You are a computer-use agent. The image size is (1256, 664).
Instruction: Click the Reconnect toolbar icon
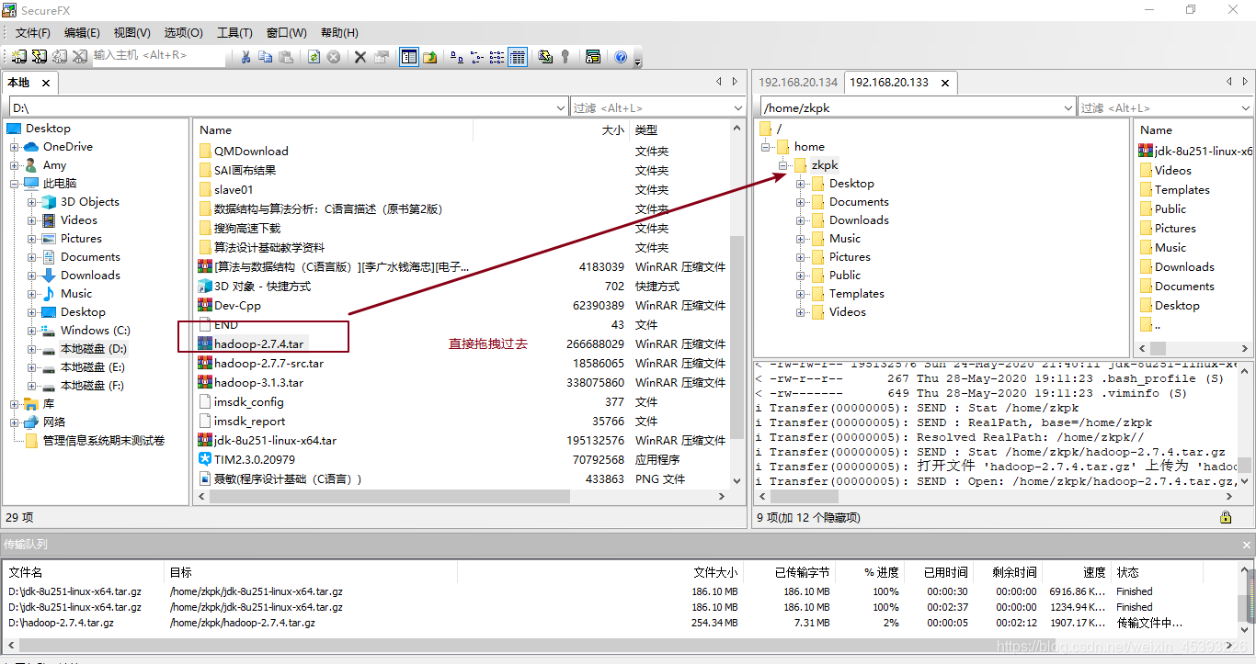point(59,56)
